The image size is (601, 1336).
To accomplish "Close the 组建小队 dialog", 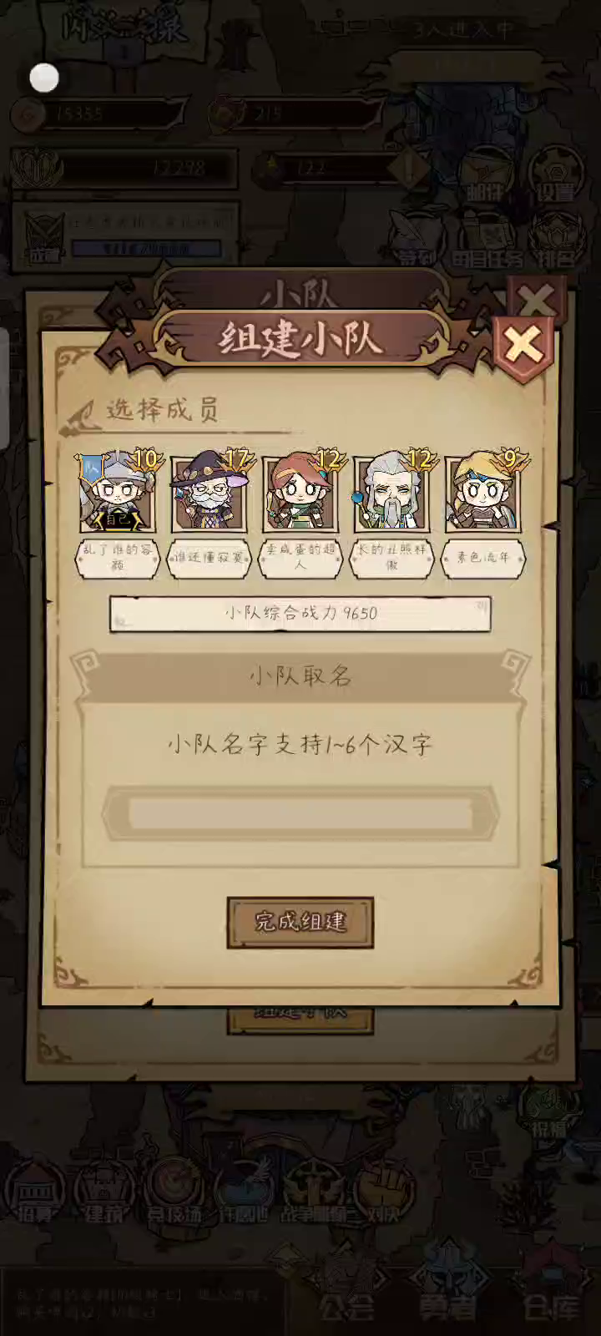I will (x=523, y=345).
